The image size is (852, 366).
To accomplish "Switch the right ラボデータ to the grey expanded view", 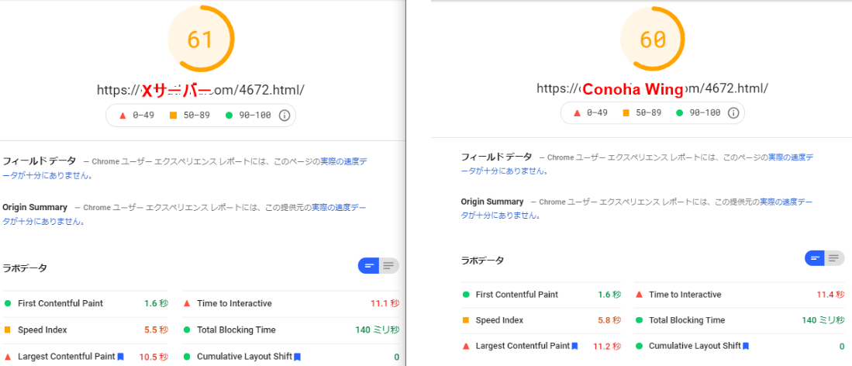I will 835,258.
